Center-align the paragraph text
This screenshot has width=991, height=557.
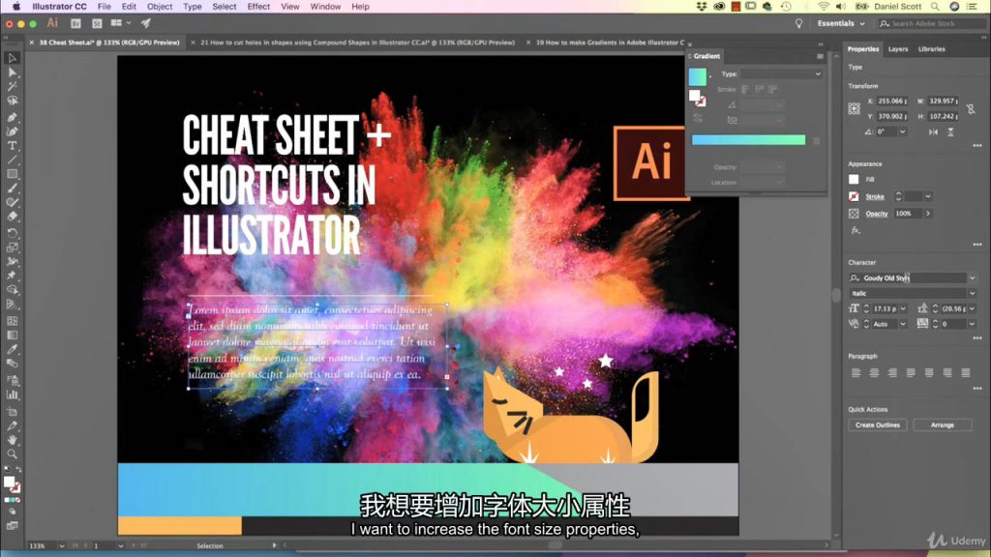click(x=874, y=372)
